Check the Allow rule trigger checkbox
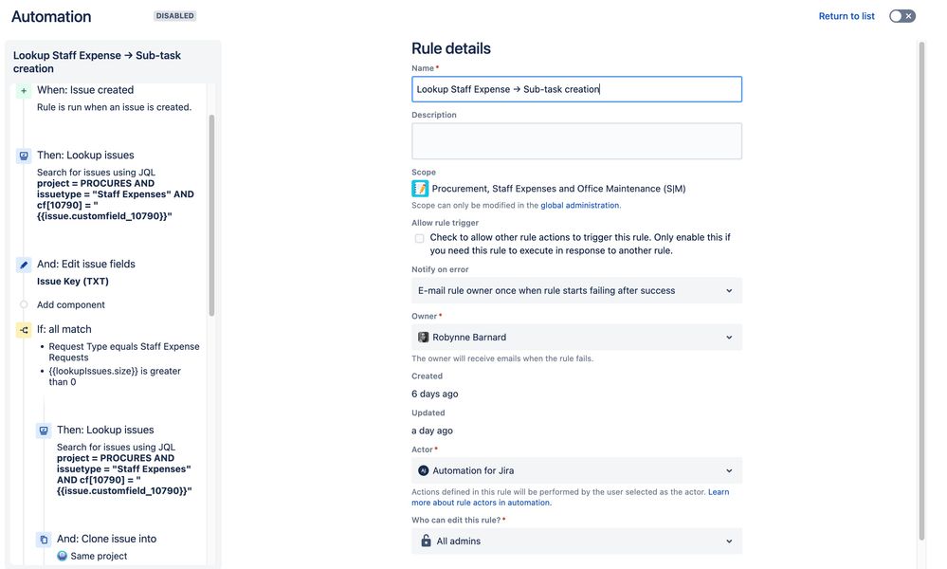Image resolution: width=947 pixels, height=569 pixels. click(419, 238)
